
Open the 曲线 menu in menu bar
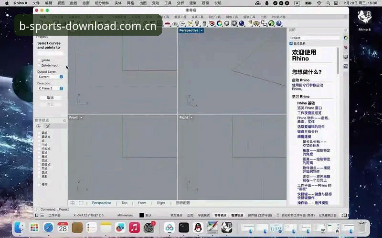[74, 3]
